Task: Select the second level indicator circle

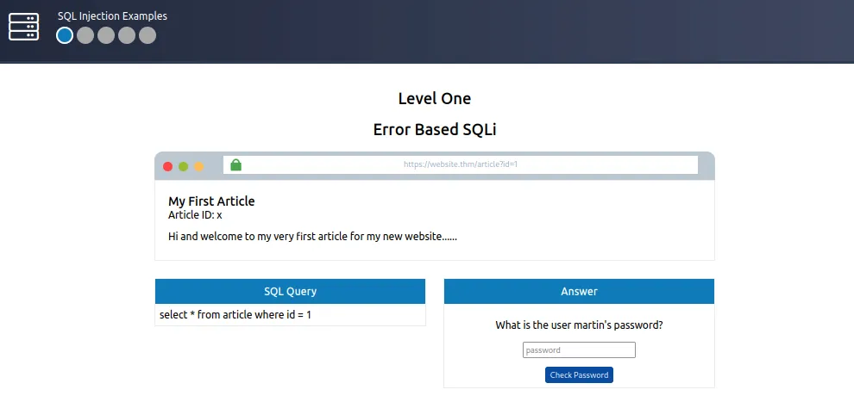Action: tap(85, 35)
